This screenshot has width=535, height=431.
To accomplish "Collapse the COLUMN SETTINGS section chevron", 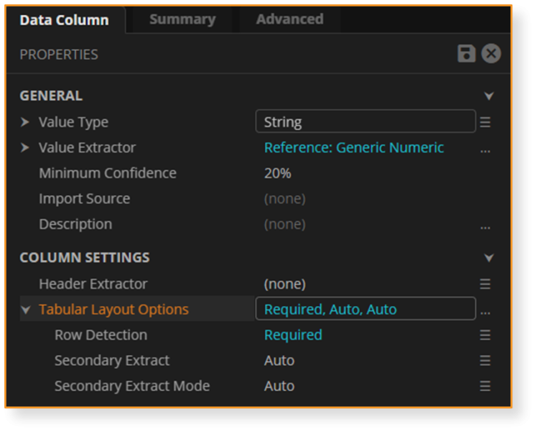I will click(489, 257).
